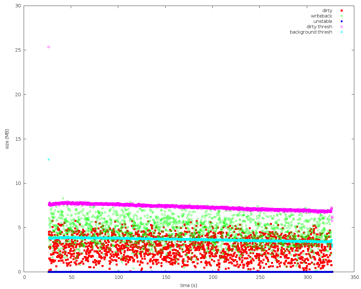The height and width of the screenshot is (289, 361).
Task: Click the 'writeback' legend label
Action: coord(322,16)
